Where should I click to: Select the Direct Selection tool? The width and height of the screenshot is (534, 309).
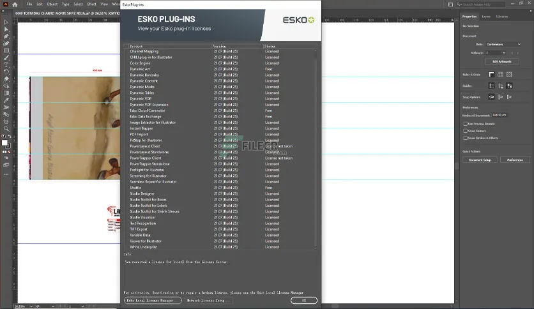[x=6, y=29]
